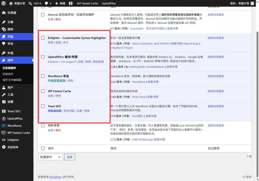
Task: Open the comments bubble icon in admin bar
Action: click(x=47, y=3)
